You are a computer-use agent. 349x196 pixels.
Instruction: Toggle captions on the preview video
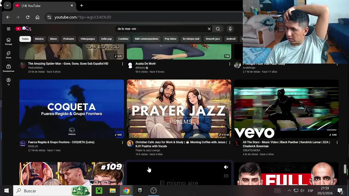226,176
